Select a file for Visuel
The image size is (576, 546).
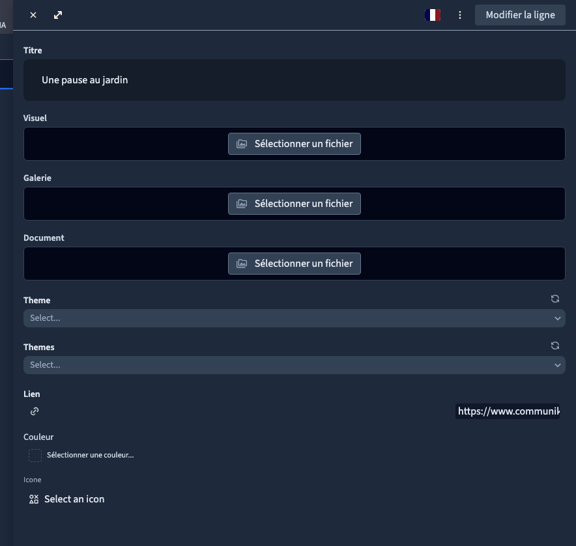pos(295,144)
